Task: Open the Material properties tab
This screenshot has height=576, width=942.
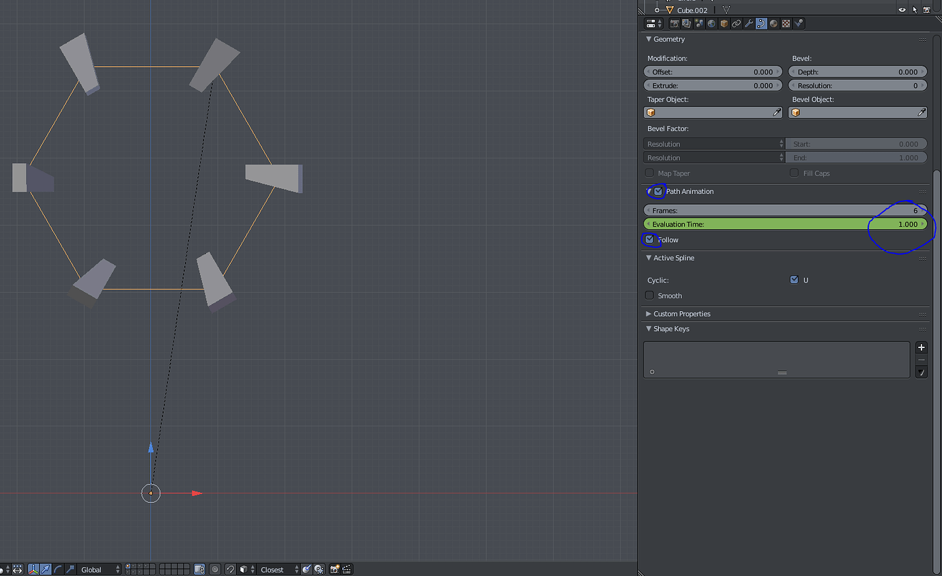Action: click(773, 23)
